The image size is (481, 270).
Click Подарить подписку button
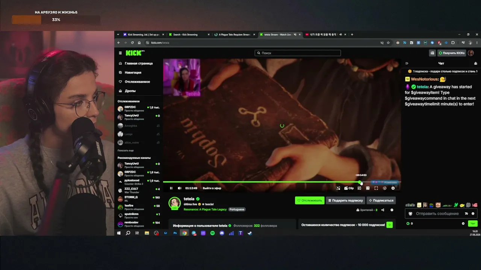pos(345,200)
